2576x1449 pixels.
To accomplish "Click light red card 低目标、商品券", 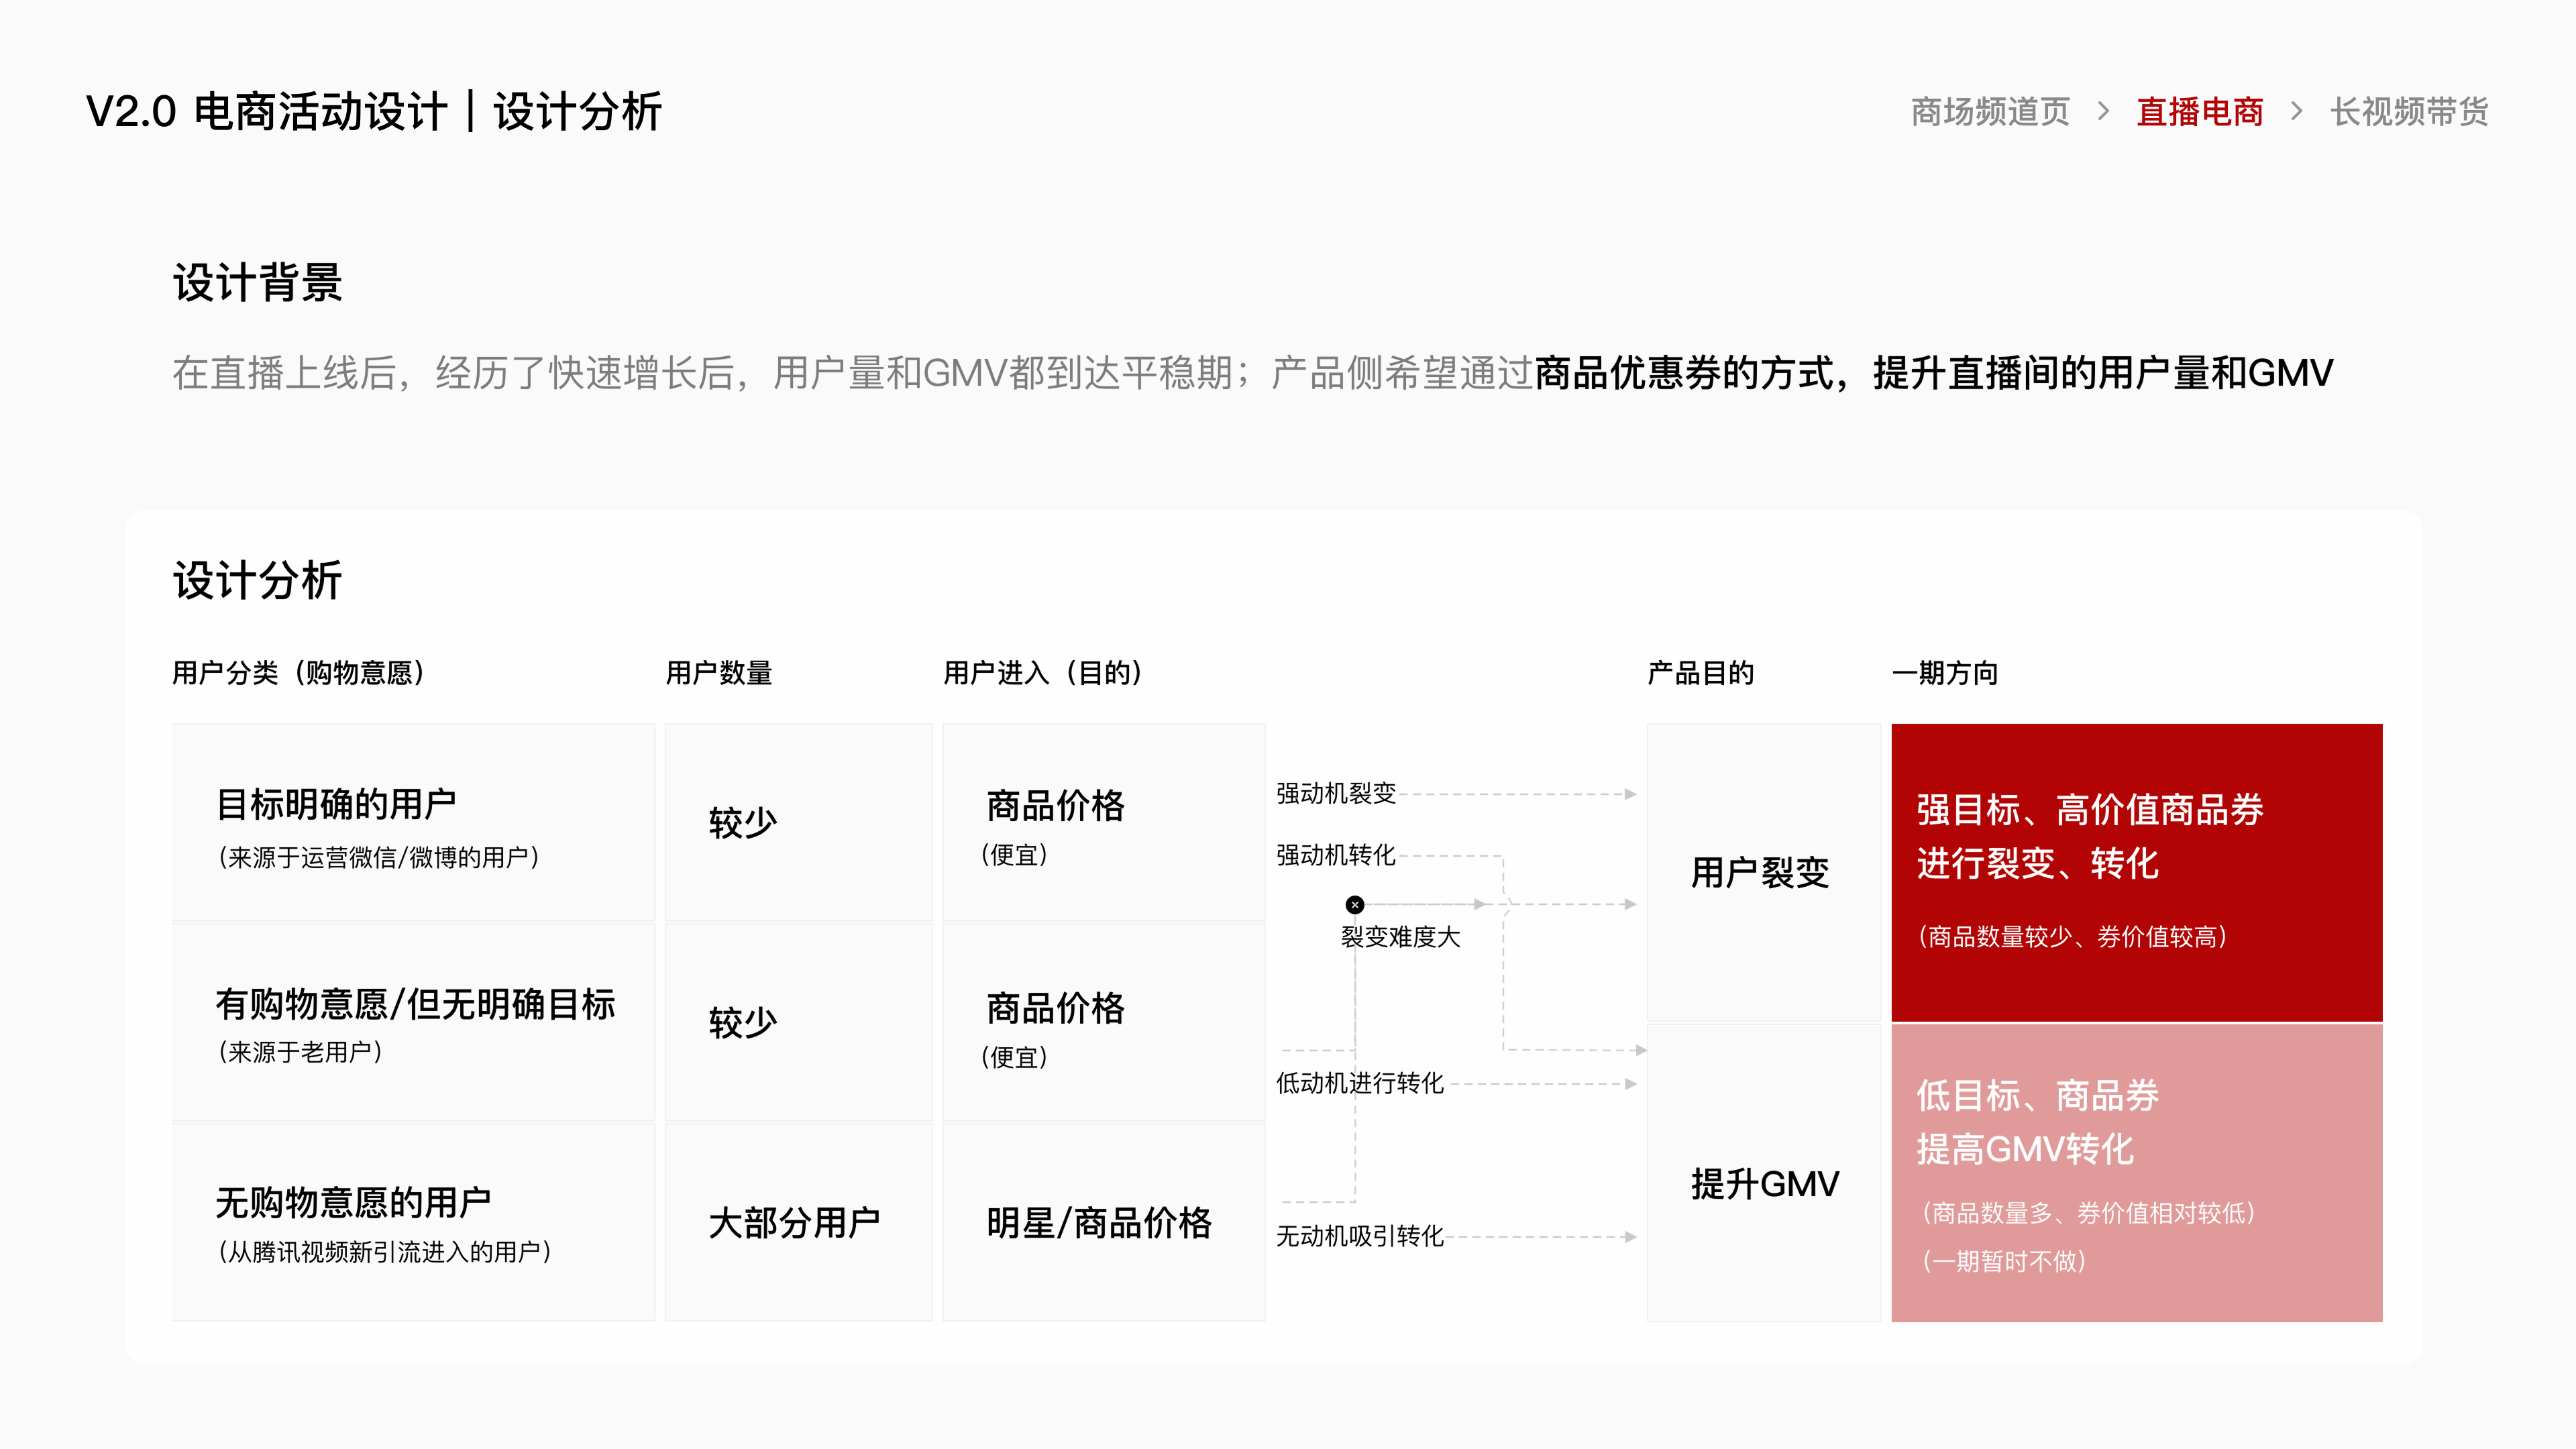I will [x=2137, y=1173].
